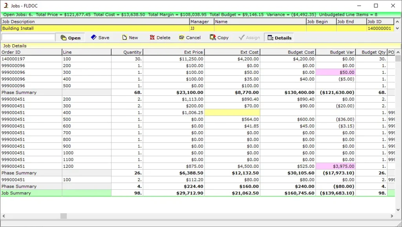
Task: Click the pink $3,975.00 budget variance cell
Action: [x=336, y=167]
